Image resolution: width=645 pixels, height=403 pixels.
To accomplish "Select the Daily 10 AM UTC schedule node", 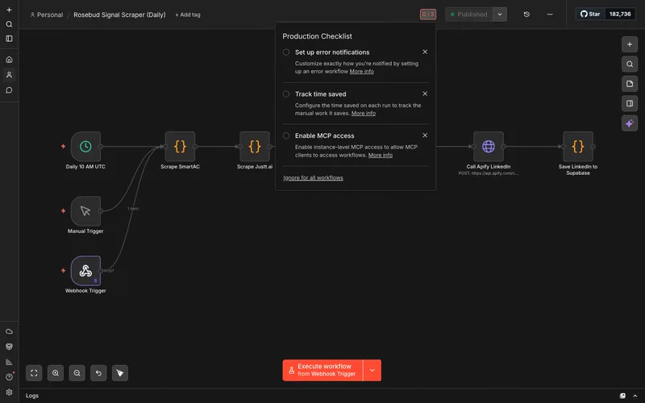I will coord(85,147).
